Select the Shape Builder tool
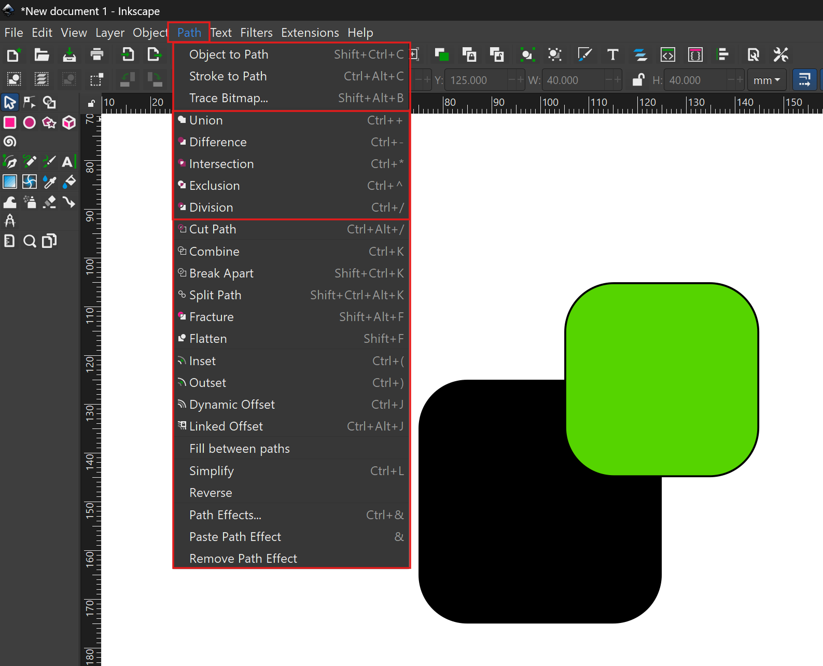 coord(49,102)
